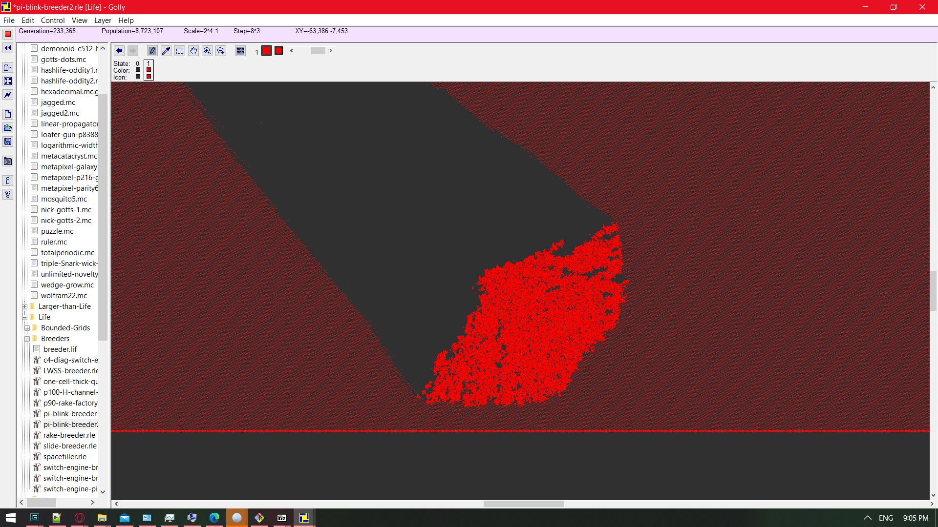Open Golly help with the question-mark button
The height and width of the screenshot is (527, 938).
click(x=8, y=194)
